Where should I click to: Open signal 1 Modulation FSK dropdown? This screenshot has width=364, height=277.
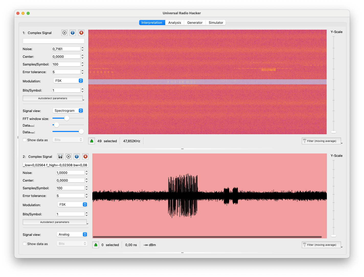click(68, 81)
